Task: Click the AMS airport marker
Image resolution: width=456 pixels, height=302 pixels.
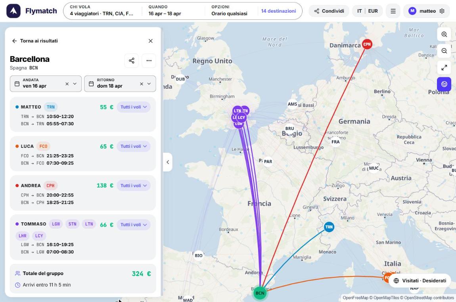Action: coord(292,104)
